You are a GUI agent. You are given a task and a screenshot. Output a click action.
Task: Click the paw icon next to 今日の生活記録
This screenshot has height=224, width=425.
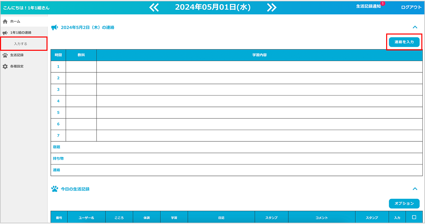click(54, 189)
